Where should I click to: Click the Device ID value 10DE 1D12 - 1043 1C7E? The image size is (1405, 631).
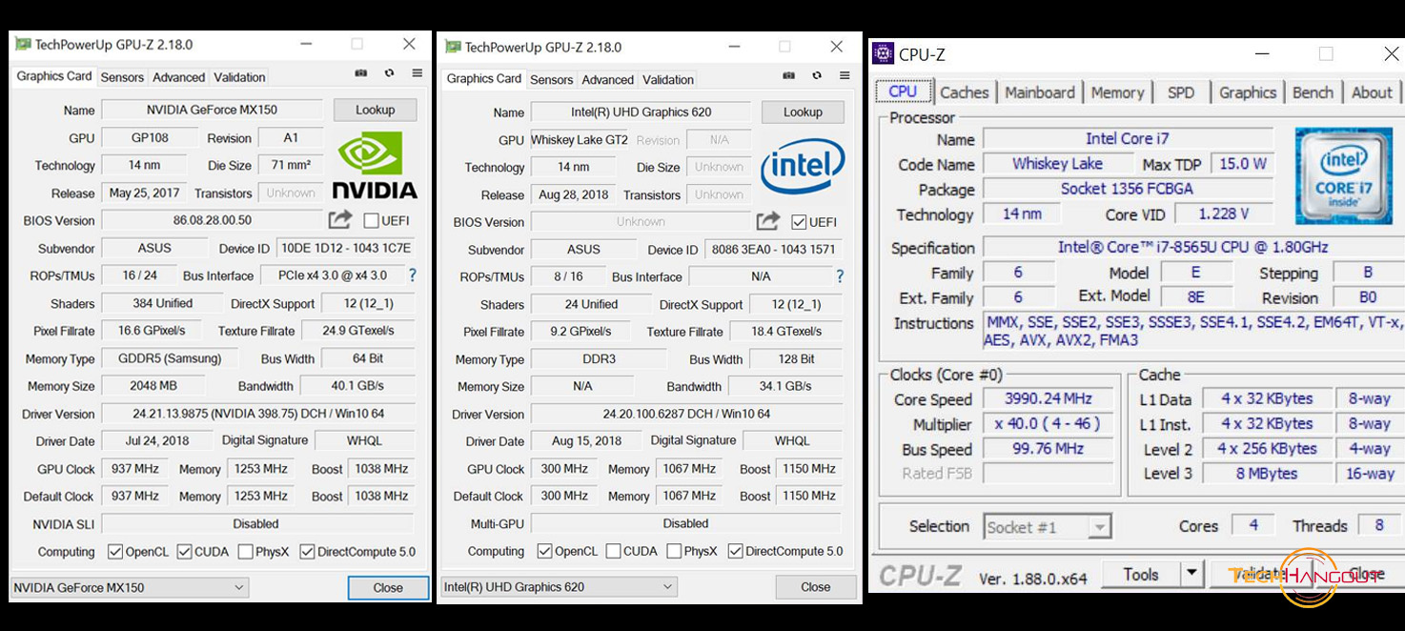[x=346, y=248]
